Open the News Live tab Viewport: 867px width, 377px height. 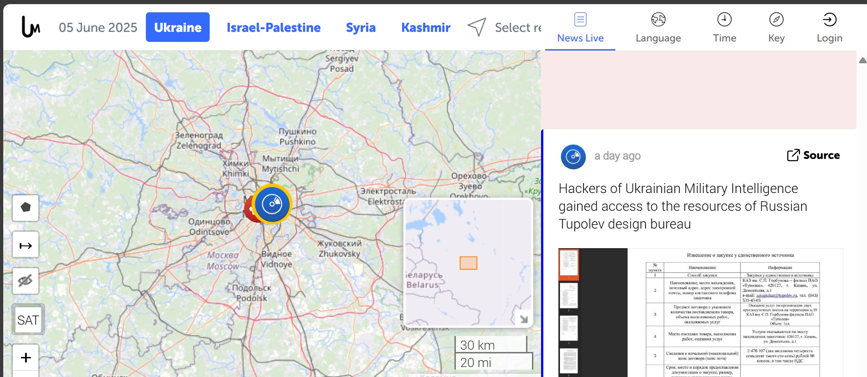(x=580, y=28)
